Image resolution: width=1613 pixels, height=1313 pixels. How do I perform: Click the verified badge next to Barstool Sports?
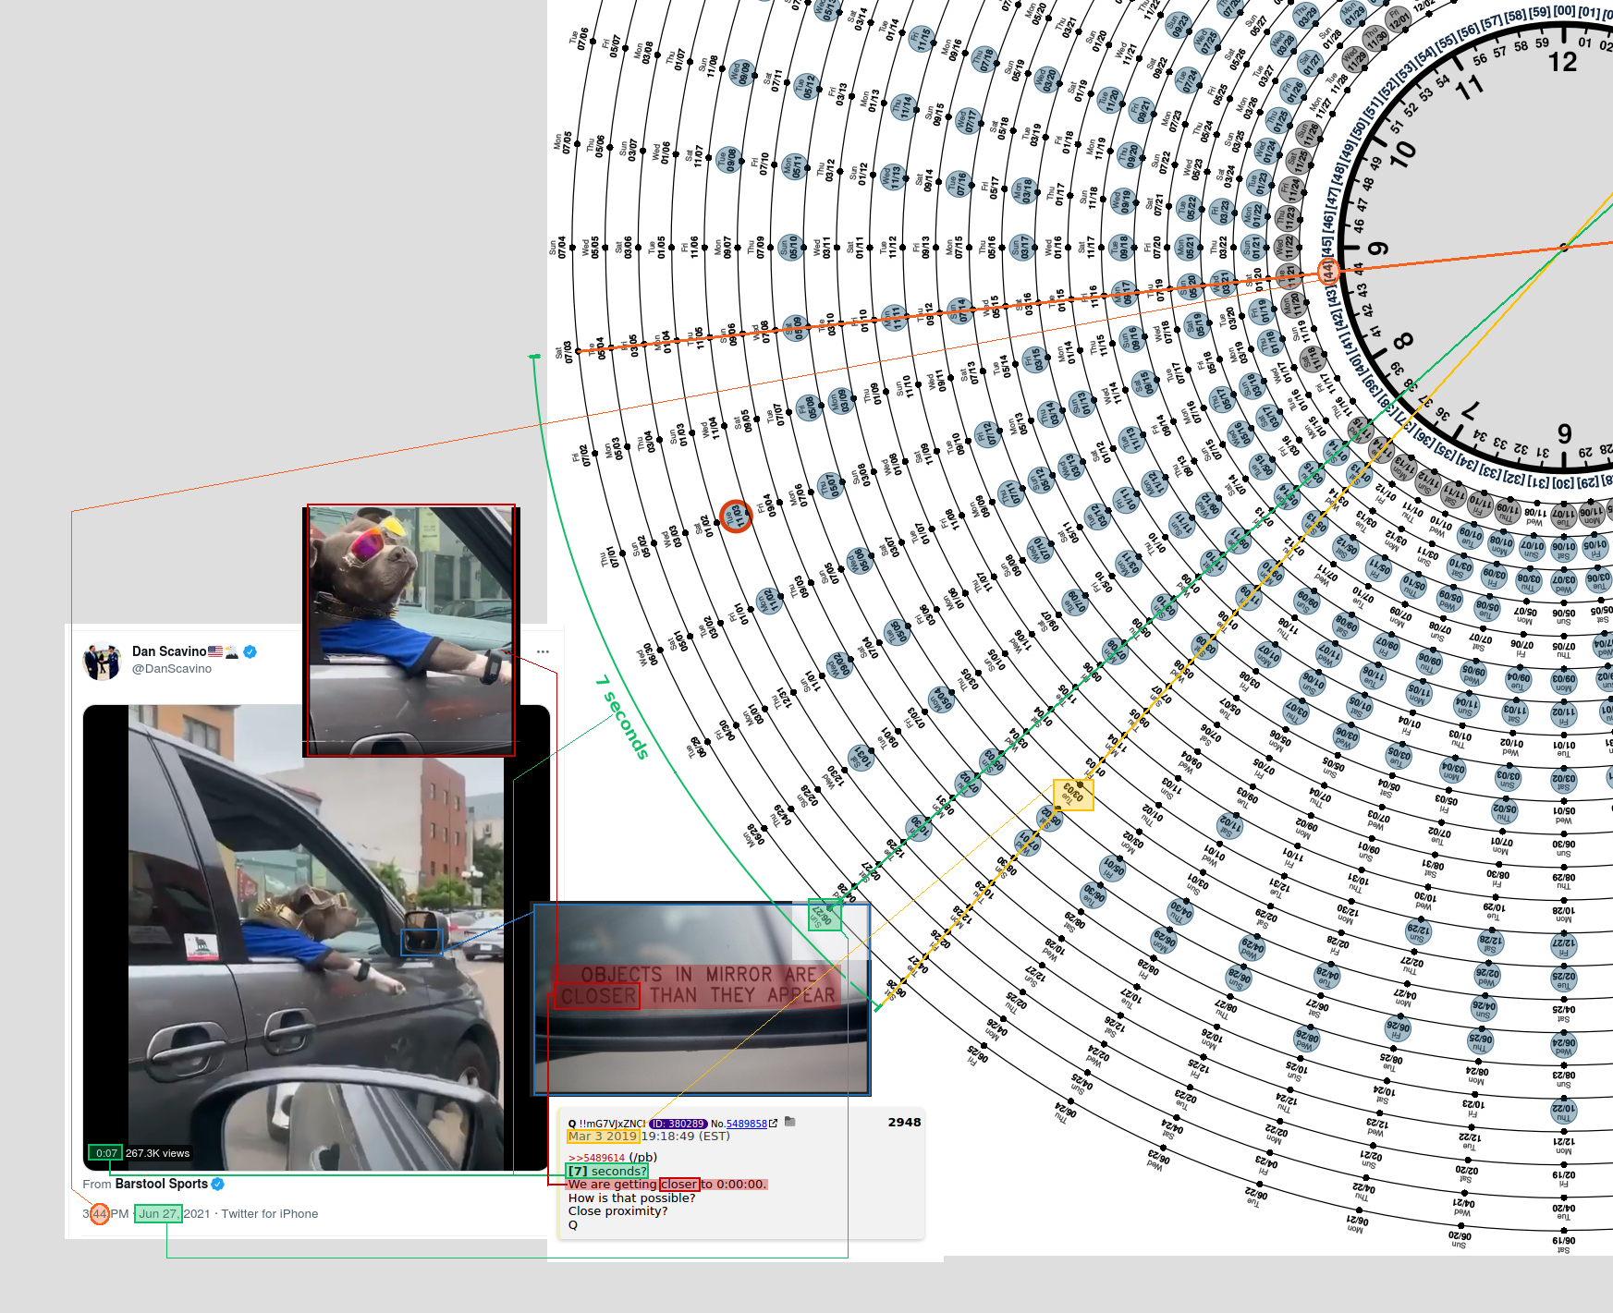coord(217,1184)
